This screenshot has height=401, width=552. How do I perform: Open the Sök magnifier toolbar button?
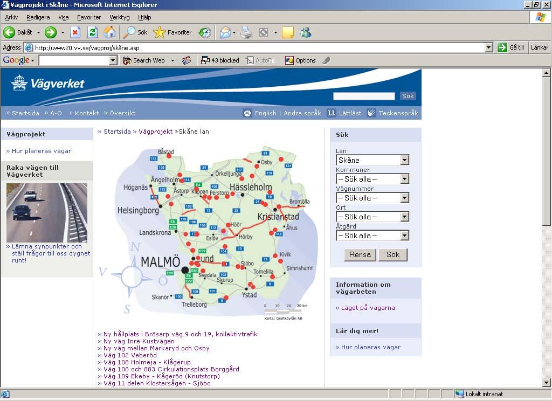[135, 32]
